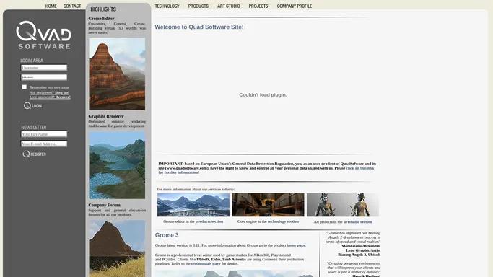The image size is (493, 277).
Task: Open the Grome Editor red canyon thumbnail
Action: click(x=117, y=74)
